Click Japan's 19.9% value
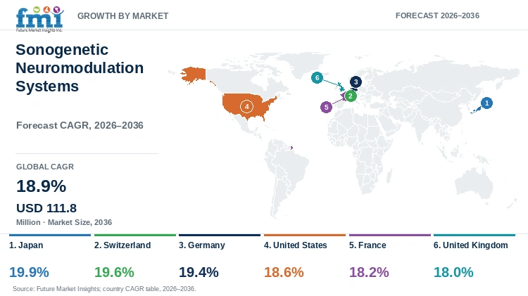 tap(29, 272)
